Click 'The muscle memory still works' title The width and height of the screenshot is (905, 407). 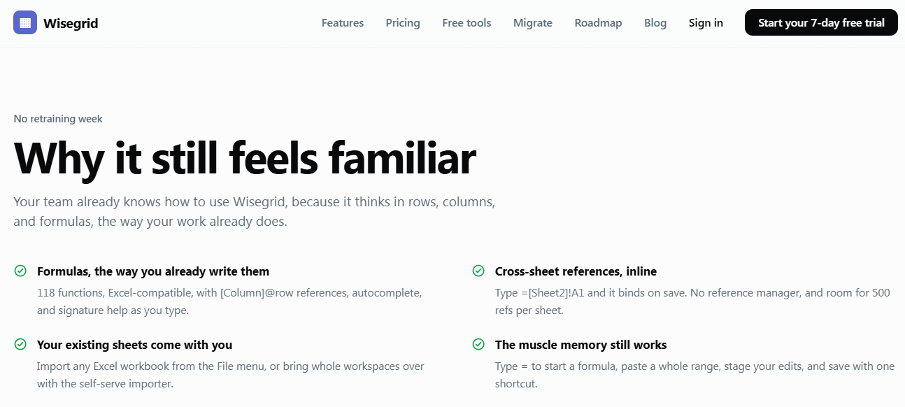point(580,345)
